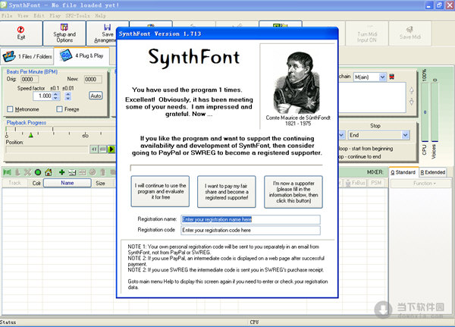Click the New BPM value field

point(93,79)
